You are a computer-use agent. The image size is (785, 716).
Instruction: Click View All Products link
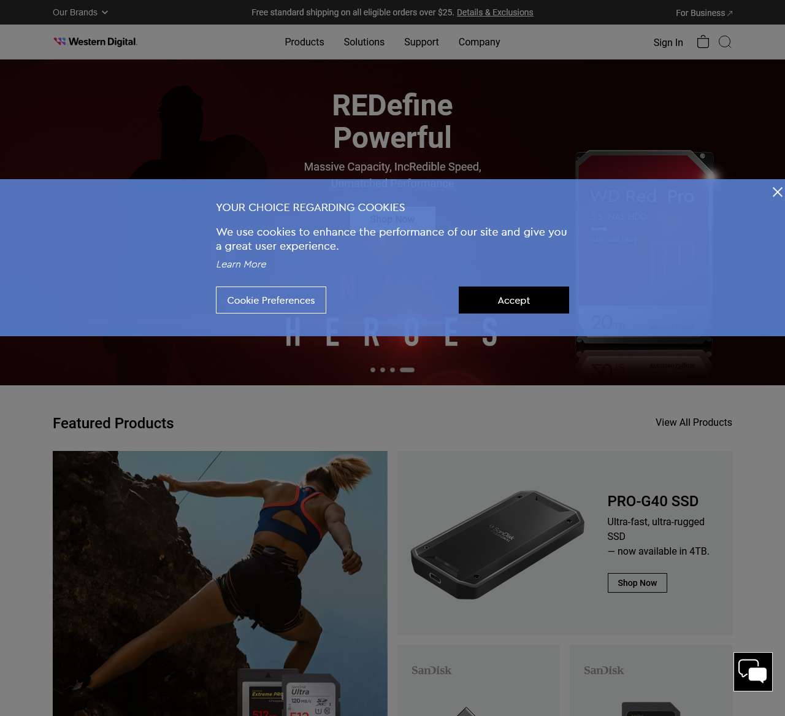[x=694, y=422]
